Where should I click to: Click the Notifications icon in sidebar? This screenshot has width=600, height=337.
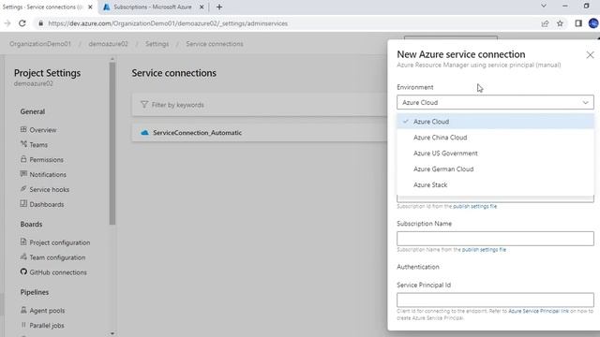pos(23,174)
